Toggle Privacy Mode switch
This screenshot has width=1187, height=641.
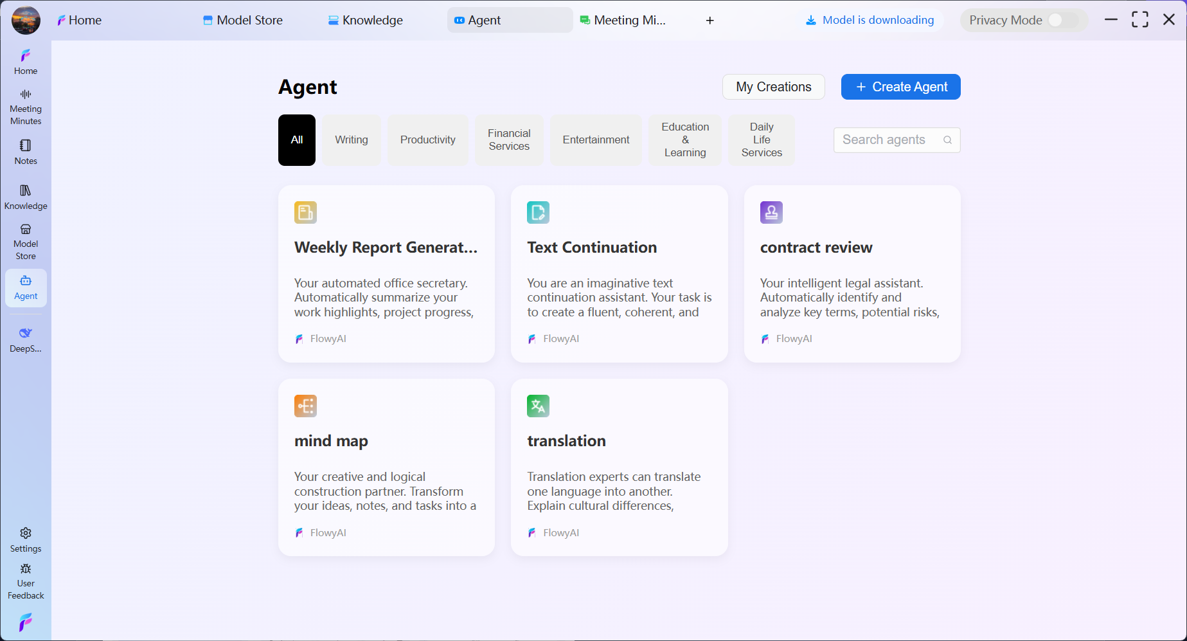pyautogui.click(x=1062, y=21)
